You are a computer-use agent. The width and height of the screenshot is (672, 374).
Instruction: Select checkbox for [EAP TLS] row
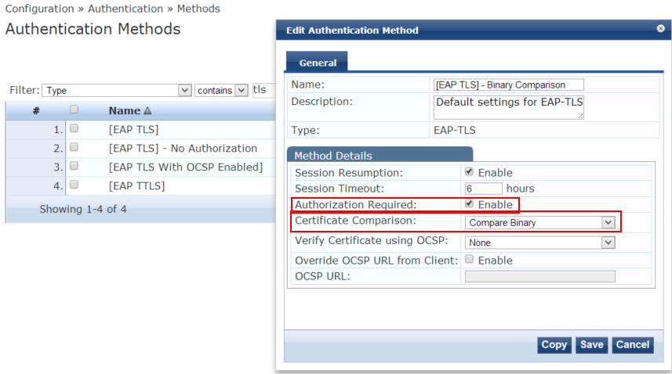tap(74, 128)
